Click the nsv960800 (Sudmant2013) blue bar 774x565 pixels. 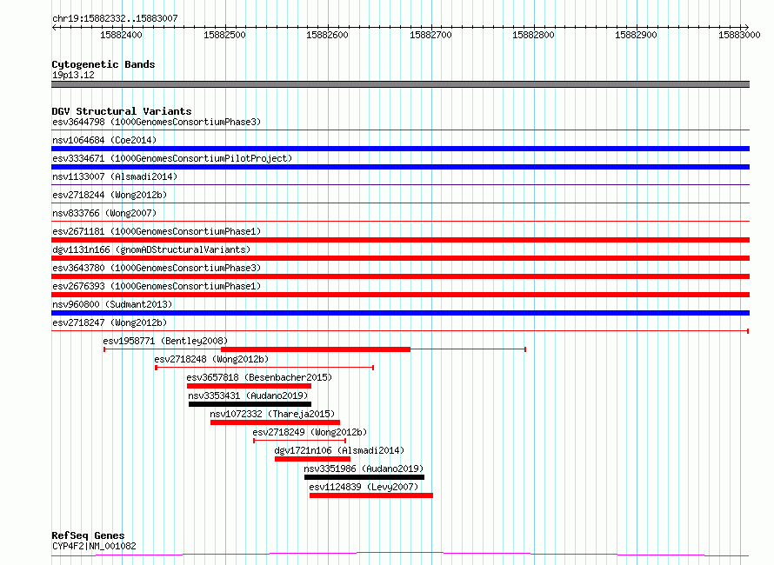(400, 313)
